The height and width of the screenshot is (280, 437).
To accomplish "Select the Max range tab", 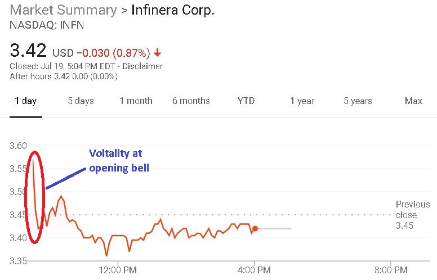I will click(x=413, y=101).
